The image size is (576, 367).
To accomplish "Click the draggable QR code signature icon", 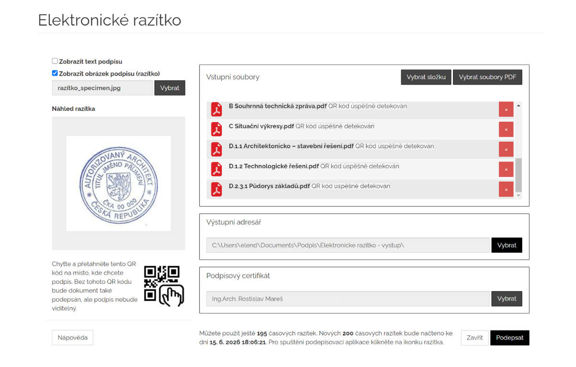I will 164,286.
